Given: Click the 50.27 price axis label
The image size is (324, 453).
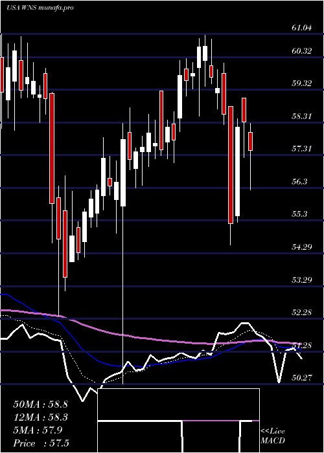Looking at the screenshot, I should pyautogui.click(x=302, y=377).
